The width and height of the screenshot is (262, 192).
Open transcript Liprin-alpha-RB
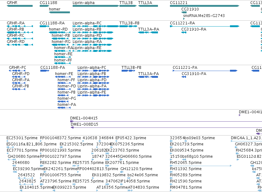pyautogui.click(x=87, y=29)
